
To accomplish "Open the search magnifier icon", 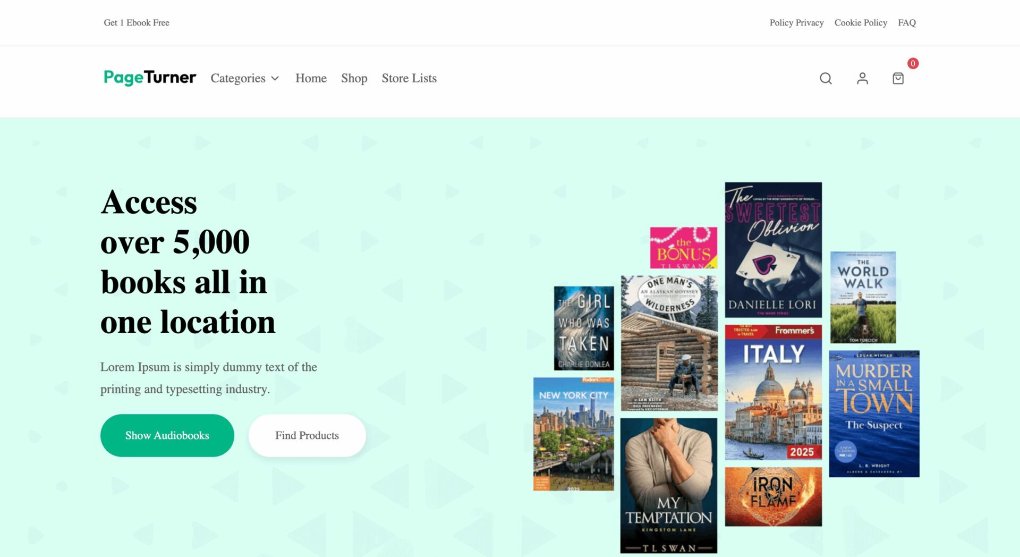I will pyautogui.click(x=826, y=79).
